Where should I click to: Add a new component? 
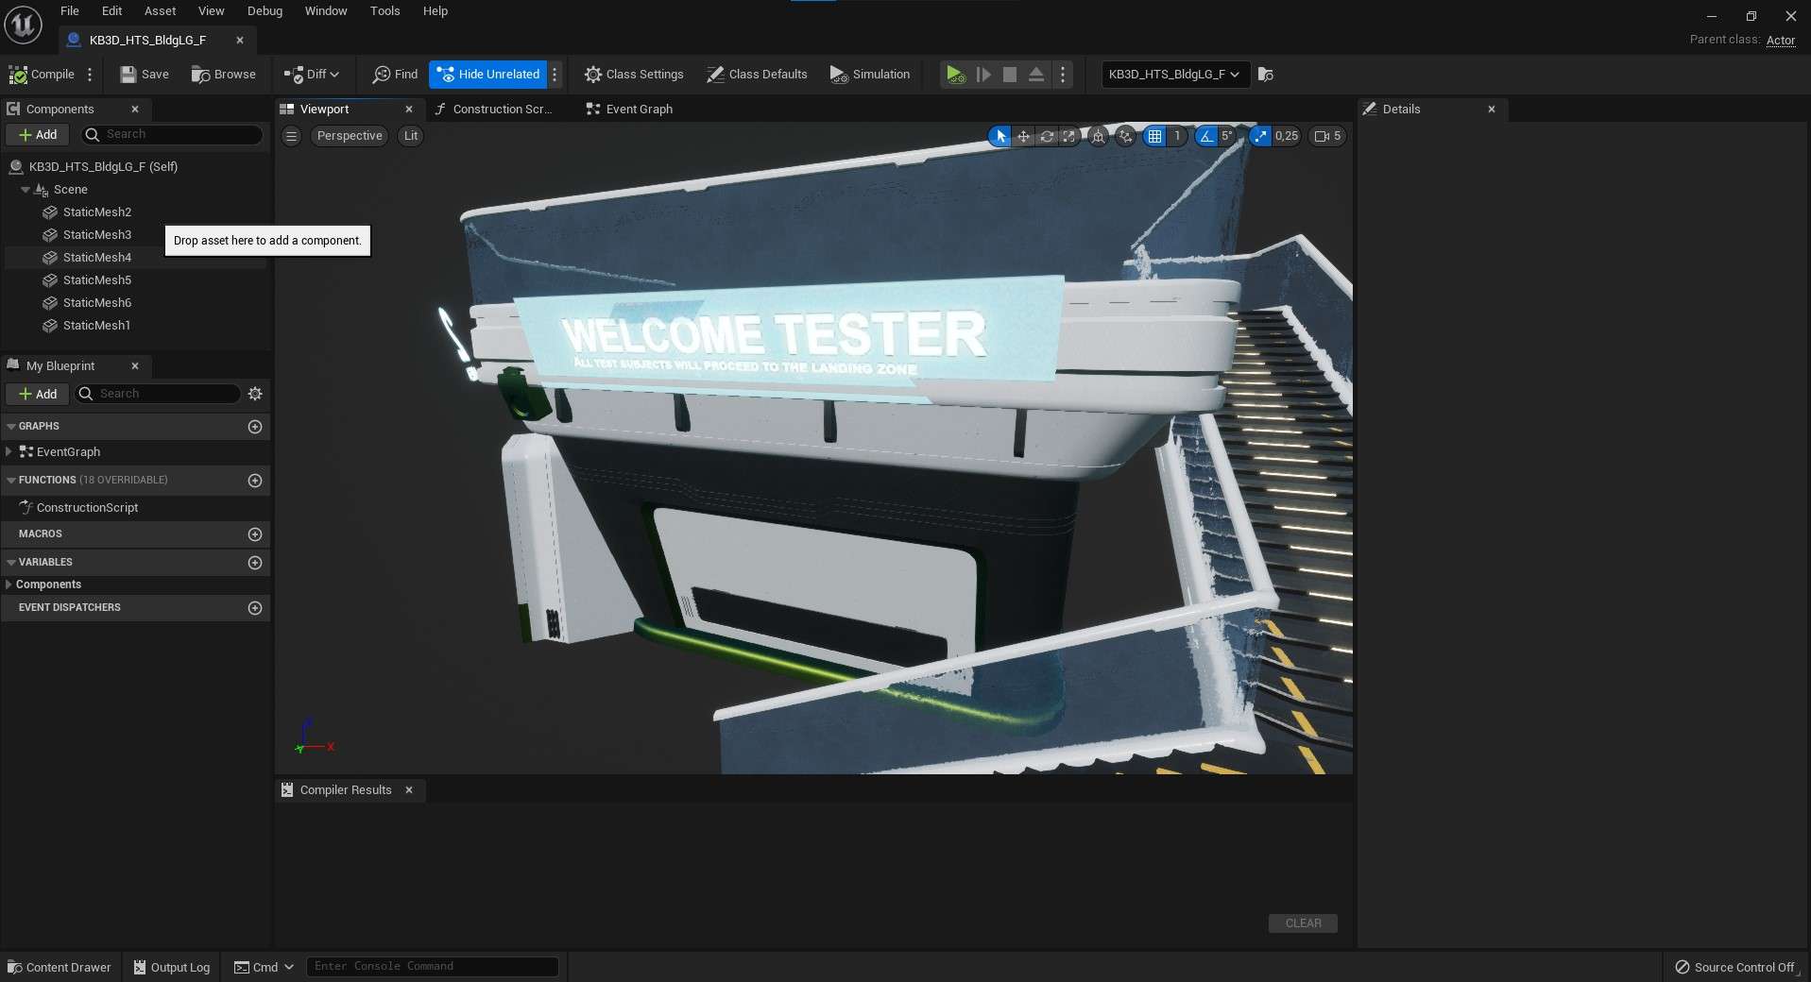(38, 135)
